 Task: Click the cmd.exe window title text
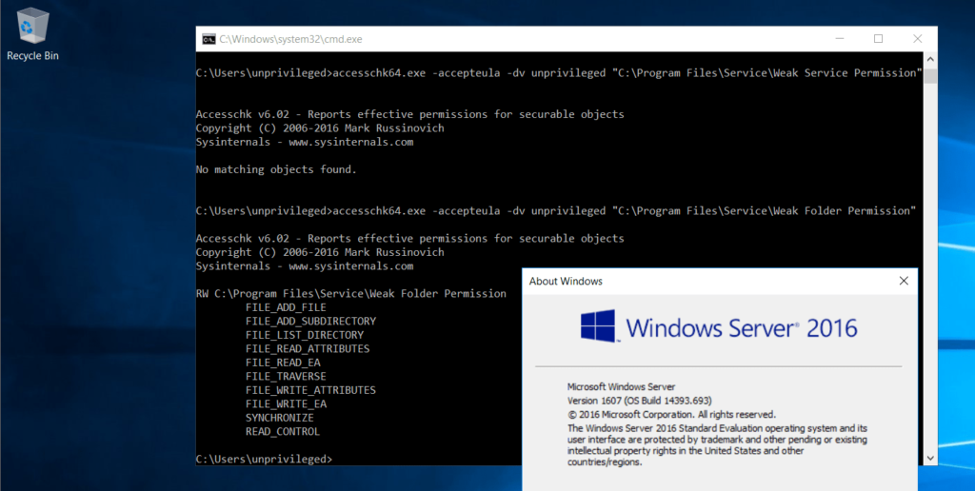(x=290, y=39)
